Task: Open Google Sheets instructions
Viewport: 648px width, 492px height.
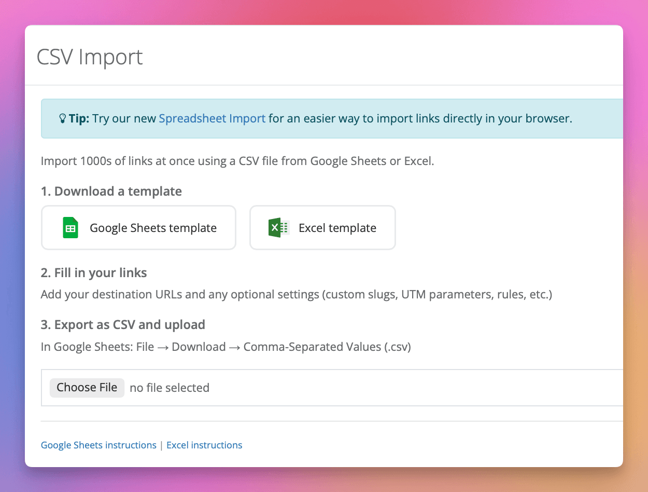Action: pos(98,445)
